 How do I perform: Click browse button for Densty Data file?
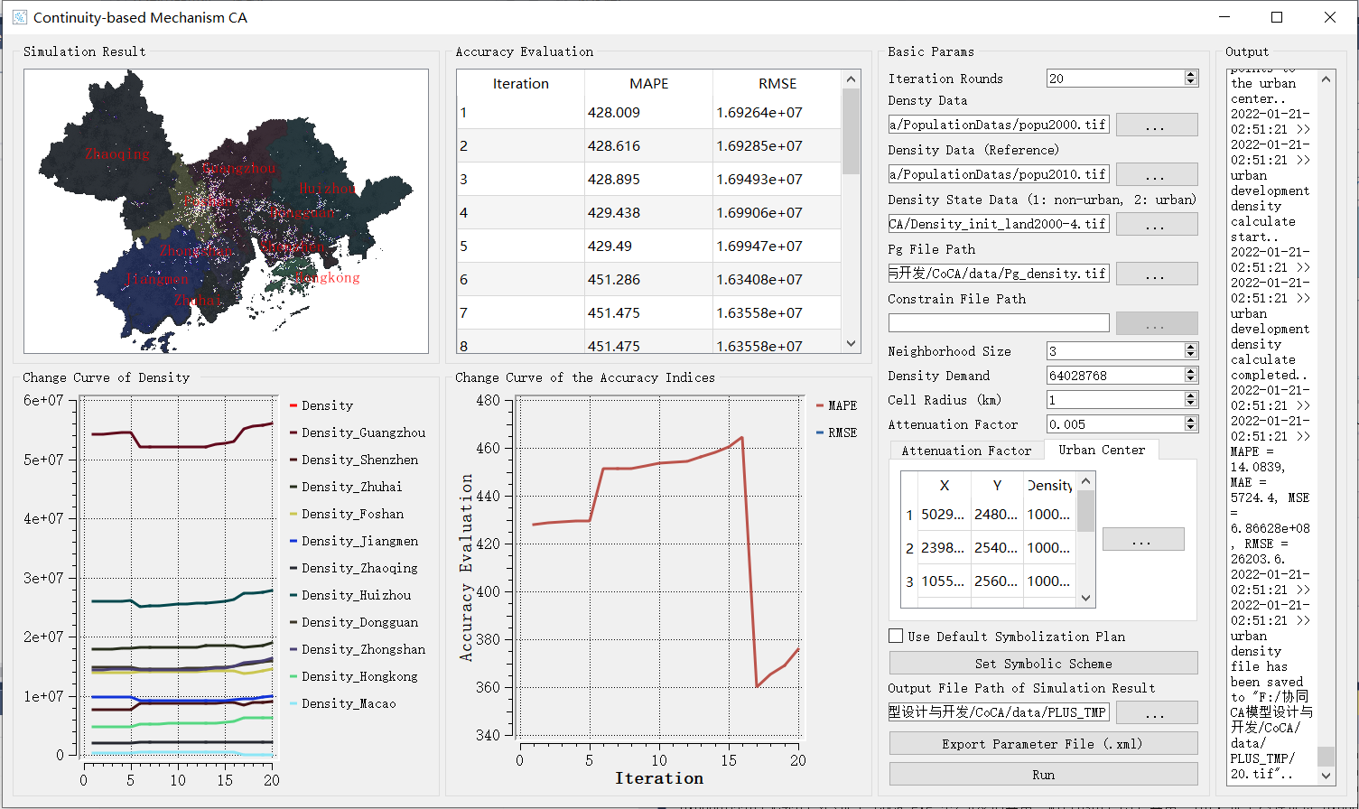1157,125
